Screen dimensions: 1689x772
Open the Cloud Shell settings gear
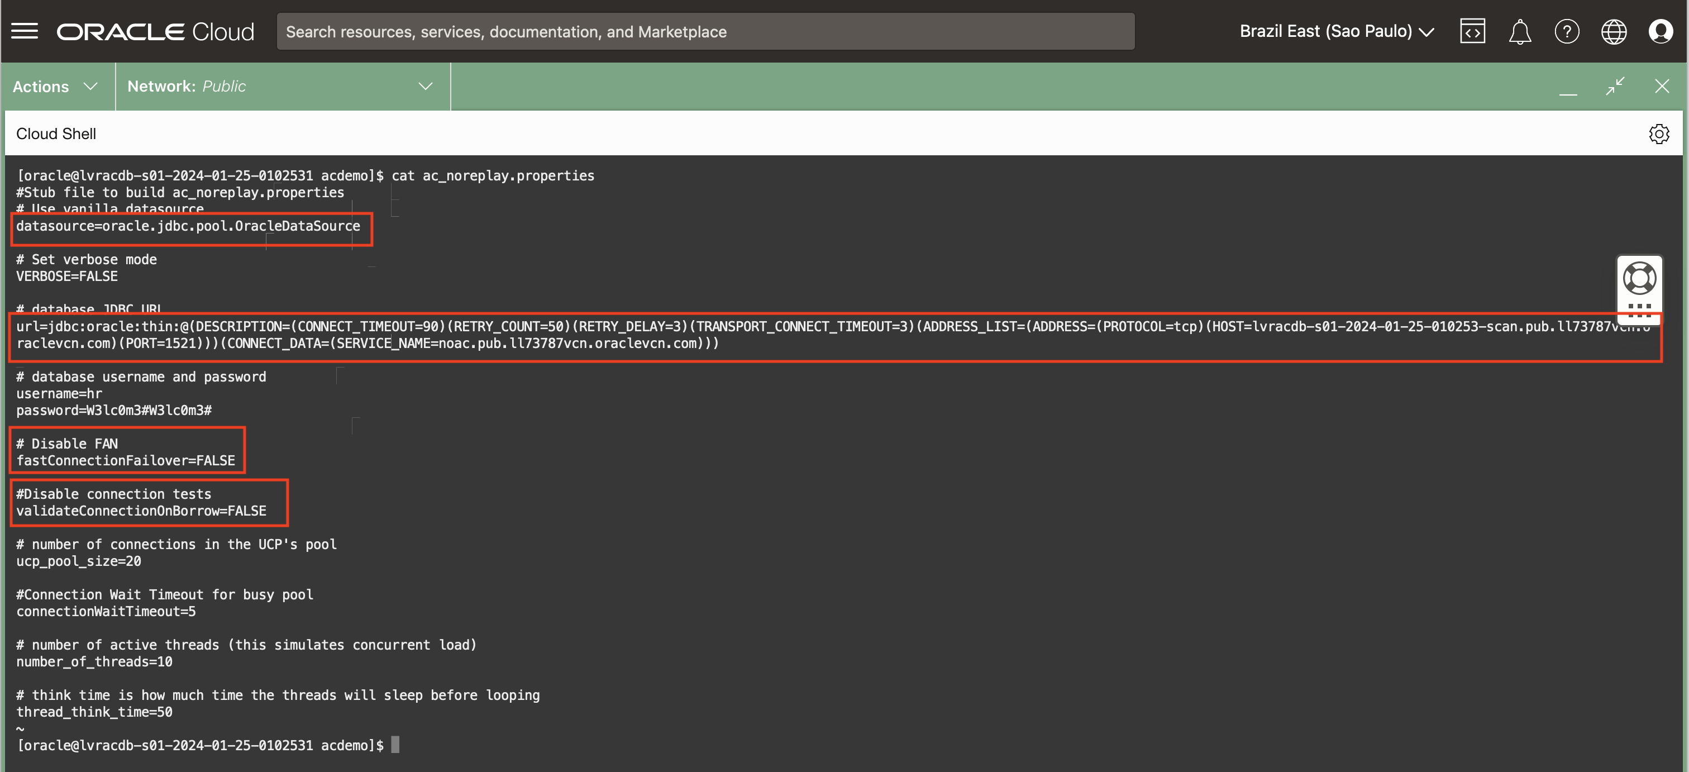[x=1658, y=134]
